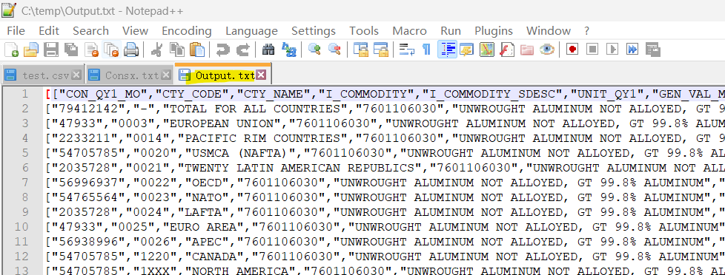Open the user defined language dialog
Viewport: 725px width, 275px height.
tap(467, 50)
